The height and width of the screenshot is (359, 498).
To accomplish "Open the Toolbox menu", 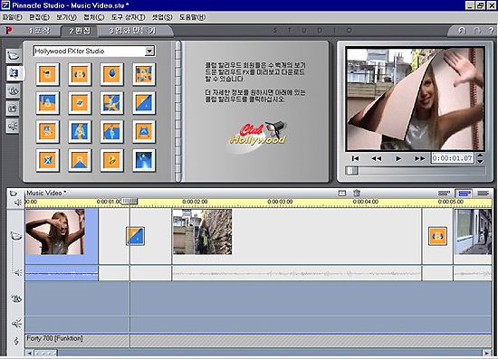I will click(128, 17).
